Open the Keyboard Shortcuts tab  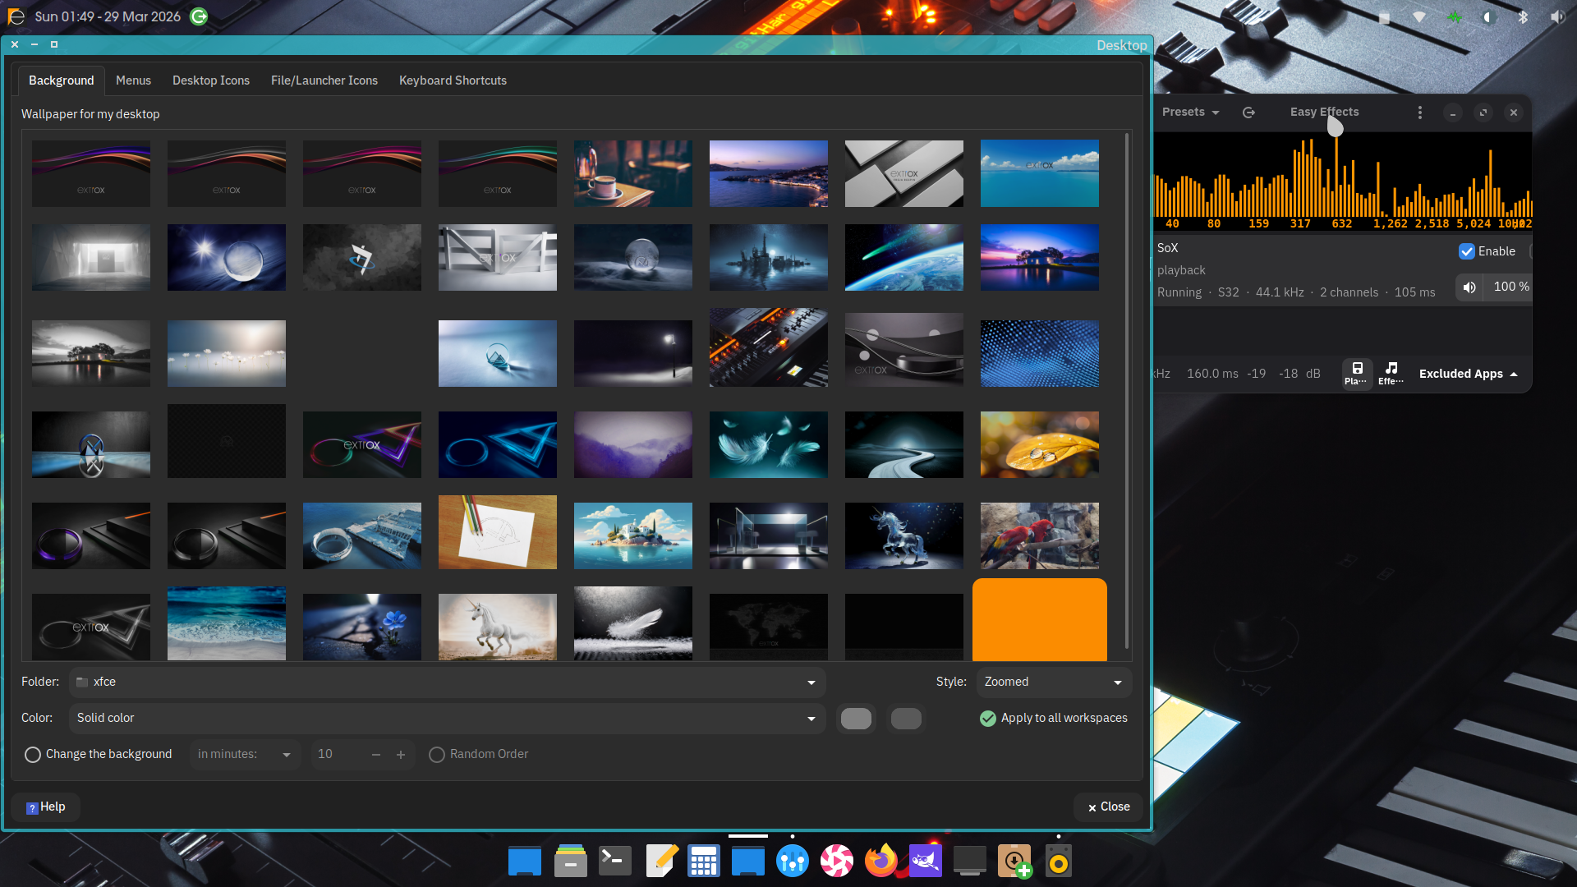pyautogui.click(x=453, y=80)
